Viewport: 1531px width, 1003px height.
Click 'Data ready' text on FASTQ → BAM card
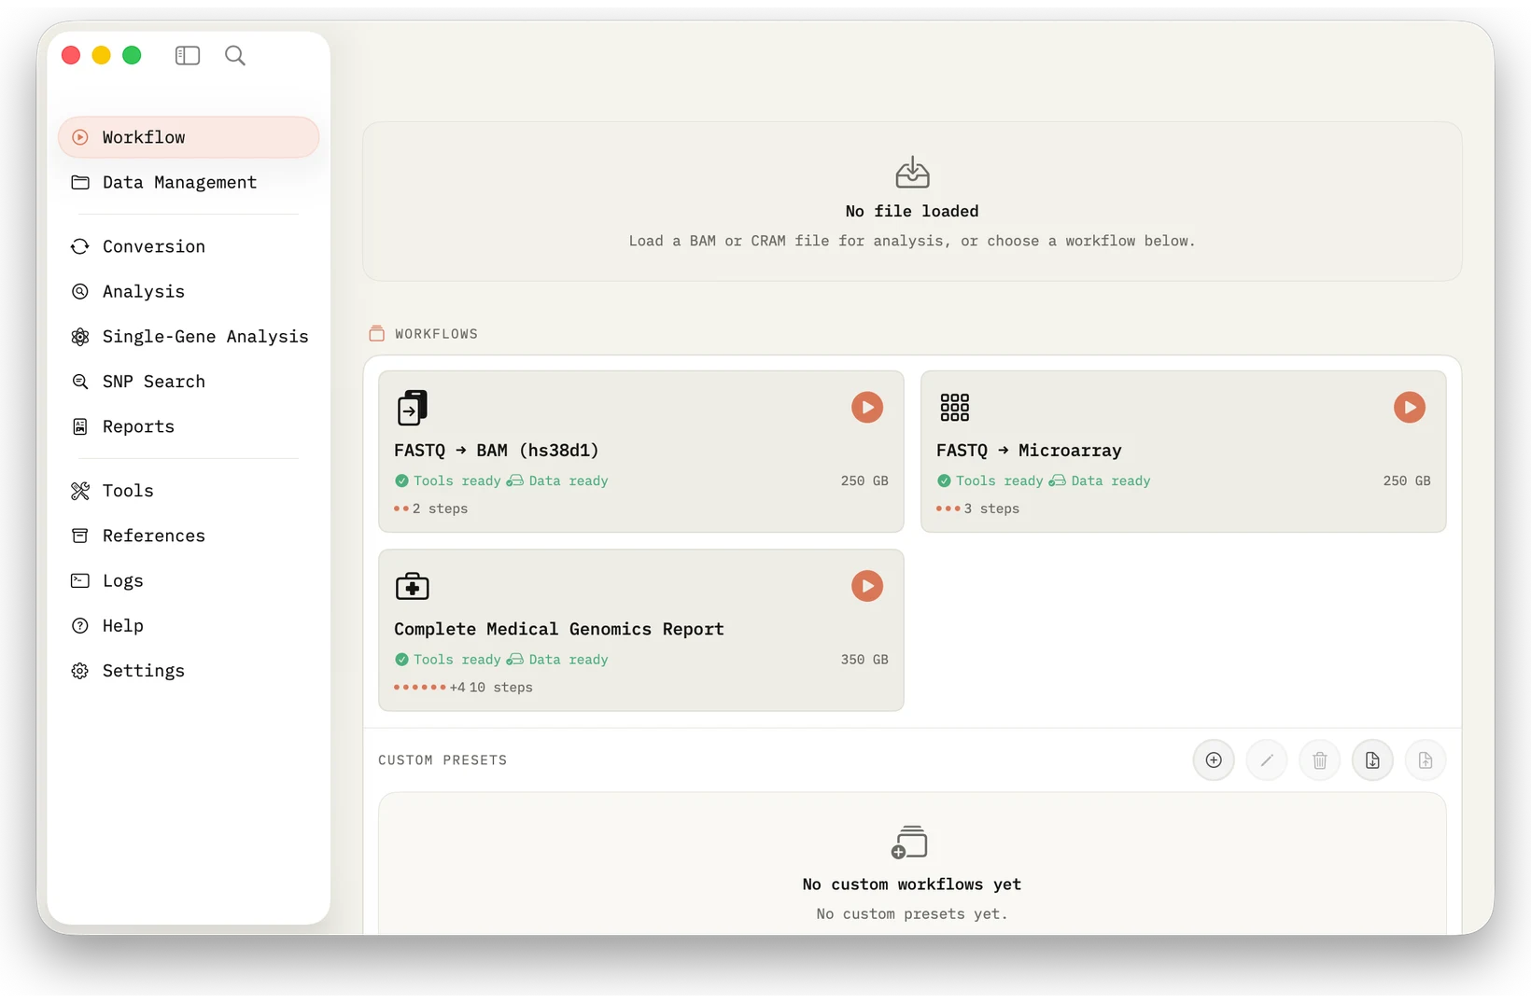(569, 481)
